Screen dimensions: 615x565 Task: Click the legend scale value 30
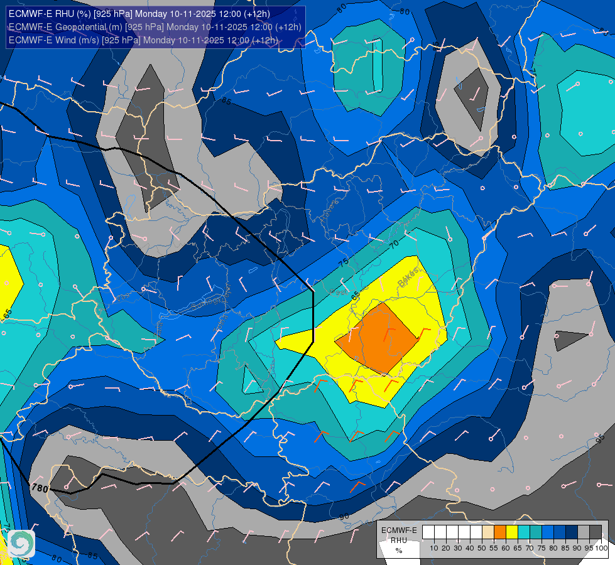458,548
